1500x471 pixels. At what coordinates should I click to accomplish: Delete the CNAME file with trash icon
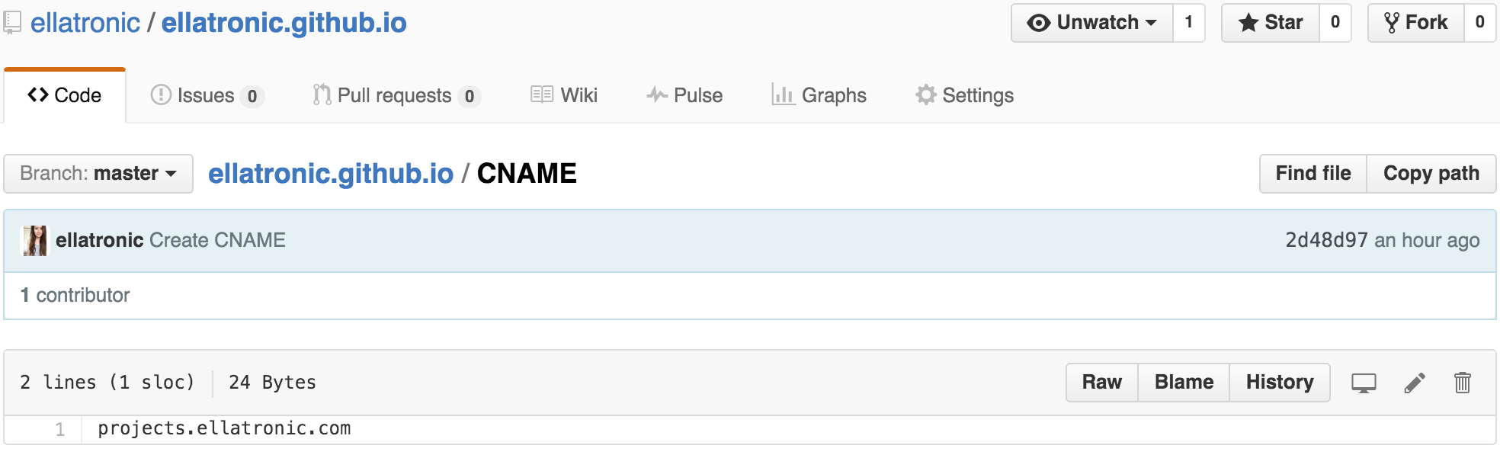[x=1462, y=383]
